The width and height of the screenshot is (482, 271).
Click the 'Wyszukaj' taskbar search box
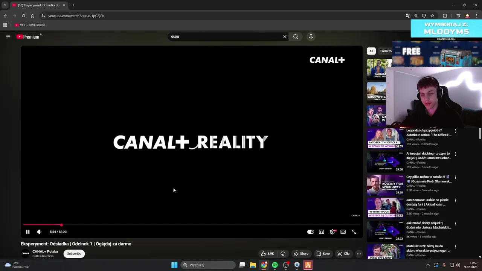click(208, 265)
